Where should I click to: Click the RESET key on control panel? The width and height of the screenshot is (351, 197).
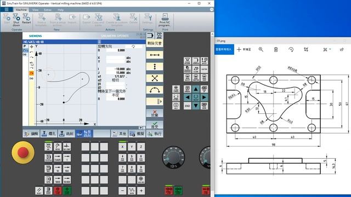[x=39, y=190]
